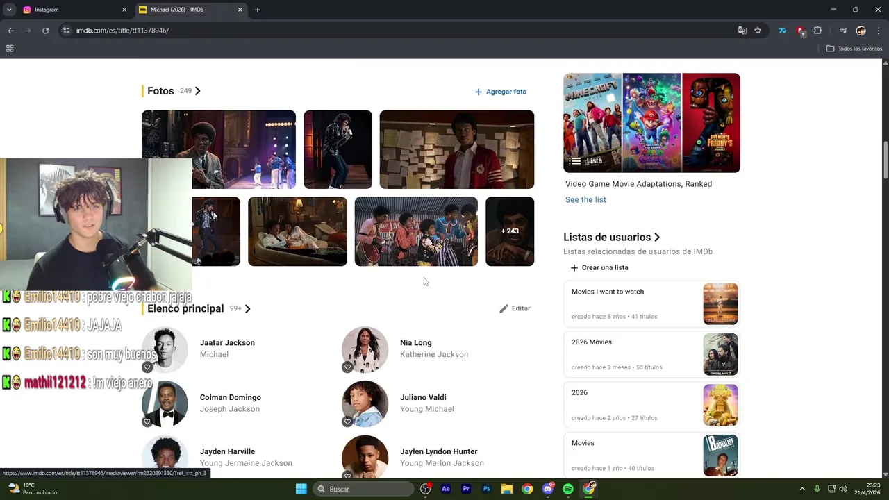Go back to the previous page
Image resolution: width=889 pixels, height=500 pixels.
tap(10, 31)
